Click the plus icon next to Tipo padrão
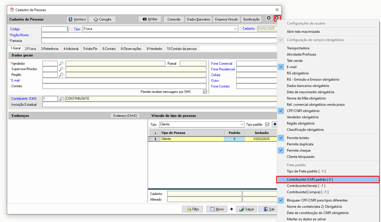Image resolution: width=381 pixels, height=222 pixels. 275,124
